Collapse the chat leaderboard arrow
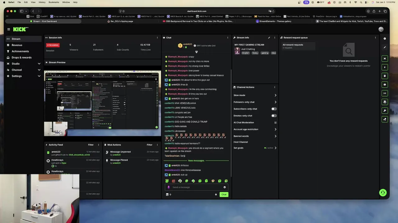 (x=196, y=52)
